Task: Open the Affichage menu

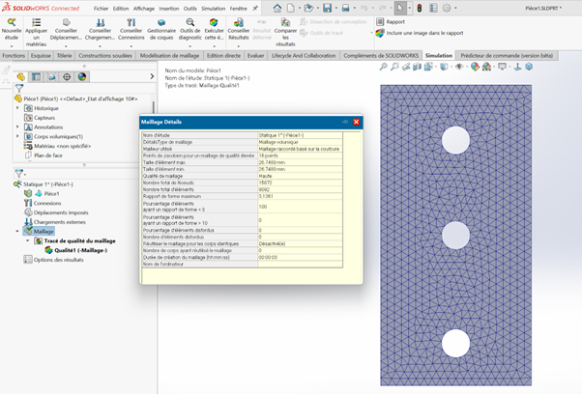Action: [144, 8]
